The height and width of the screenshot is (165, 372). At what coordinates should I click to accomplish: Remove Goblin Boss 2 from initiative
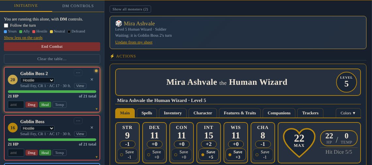(x=92, y=80)
